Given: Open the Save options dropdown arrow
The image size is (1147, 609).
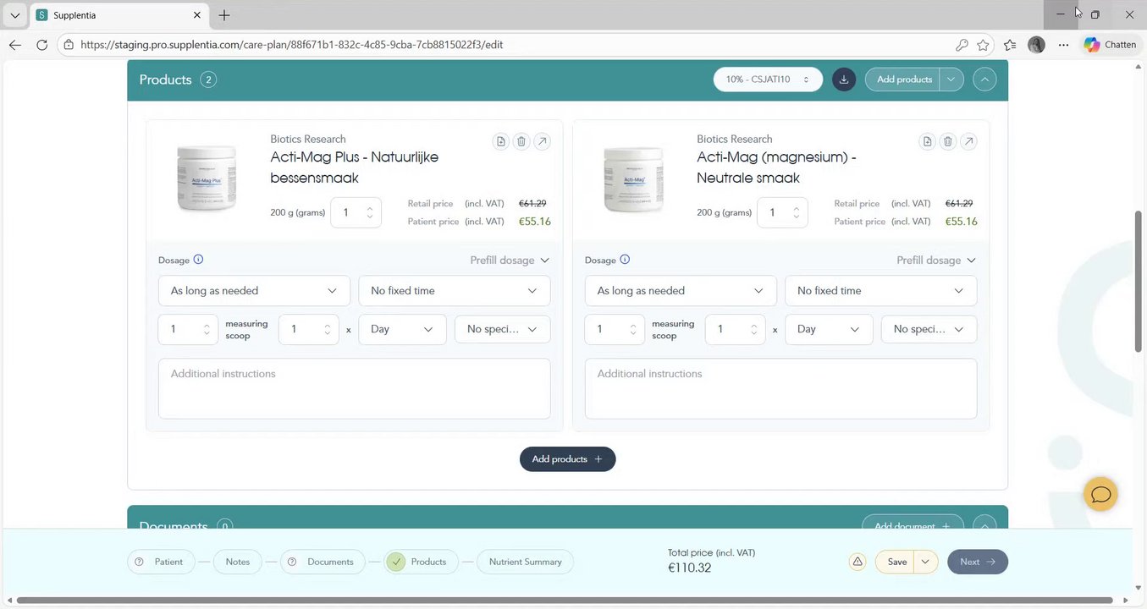Looking at the screenshot, I should (x=926, y=562).
